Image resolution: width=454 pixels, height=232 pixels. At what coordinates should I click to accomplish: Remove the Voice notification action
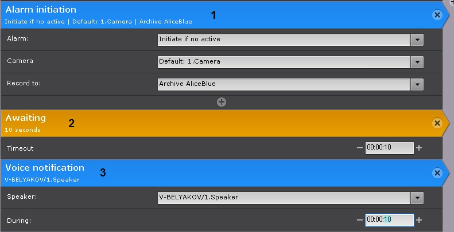[437, 173]
